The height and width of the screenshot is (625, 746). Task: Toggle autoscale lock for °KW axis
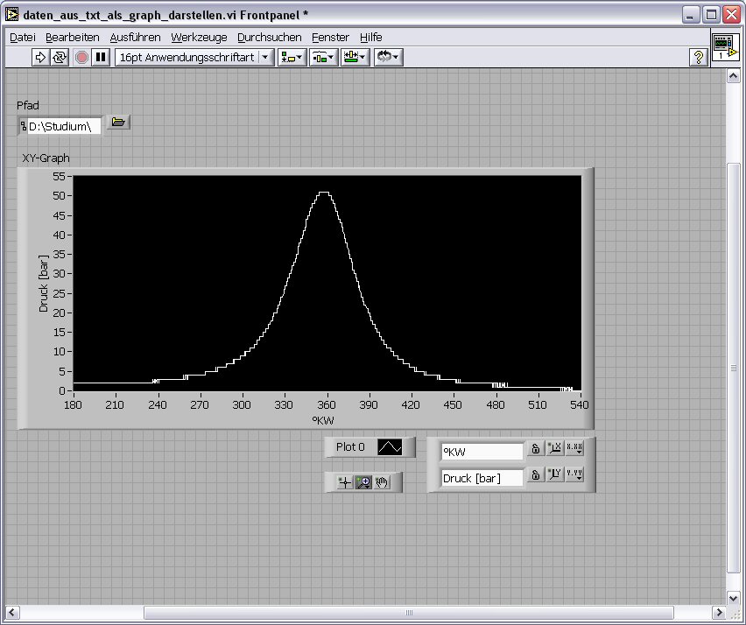(x=534, y=449)
